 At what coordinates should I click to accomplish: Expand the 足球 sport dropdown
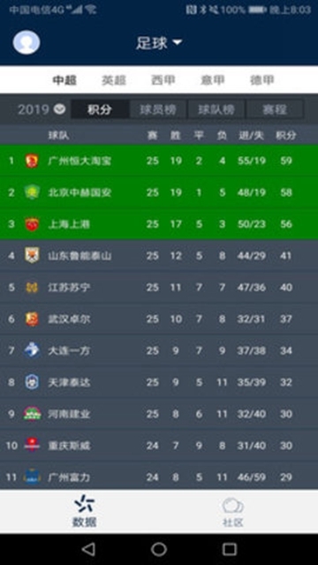click(159, 43)
